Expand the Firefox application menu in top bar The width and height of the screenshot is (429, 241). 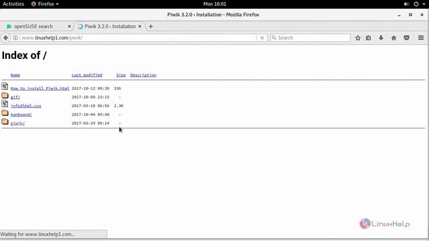(45, 4)
